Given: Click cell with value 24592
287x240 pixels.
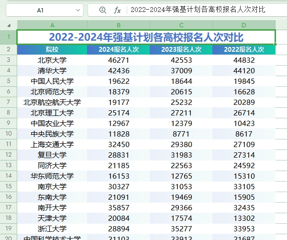Looking at the screenshot, I should coord(244,166).
